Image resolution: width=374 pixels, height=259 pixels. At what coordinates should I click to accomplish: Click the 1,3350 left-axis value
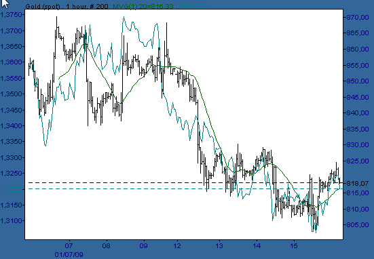12,142
